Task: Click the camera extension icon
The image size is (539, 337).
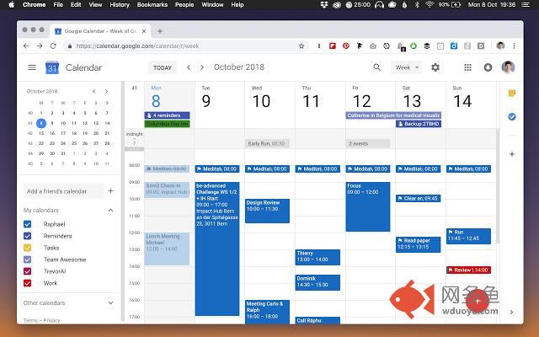Action: (x=373, y=45)
